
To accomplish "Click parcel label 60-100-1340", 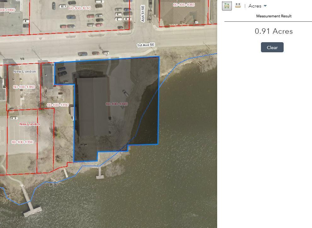I will click(x=117, y=104).
